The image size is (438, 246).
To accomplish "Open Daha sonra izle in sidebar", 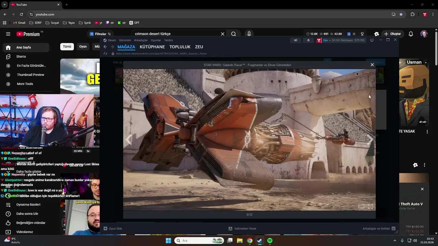I will 26,214.
